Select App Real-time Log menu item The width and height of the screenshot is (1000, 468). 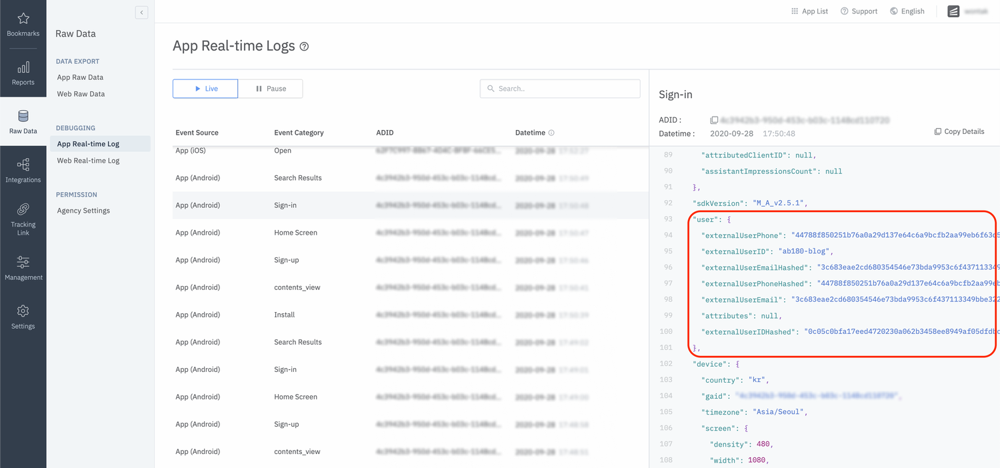click(100, 144)
